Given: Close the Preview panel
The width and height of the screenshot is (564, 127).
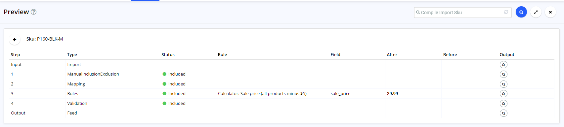Looking at the screenshot, I should click(550, 12).
